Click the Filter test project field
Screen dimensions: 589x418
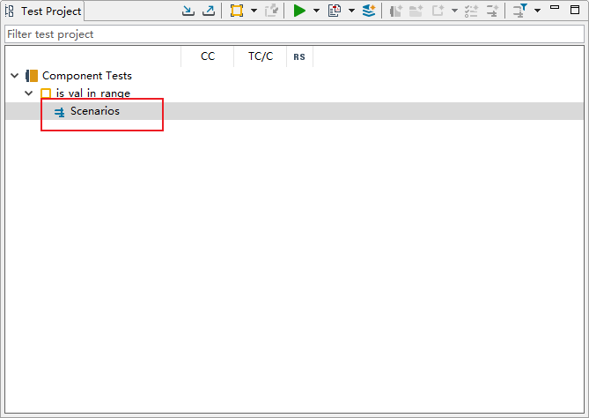point(294,34)
